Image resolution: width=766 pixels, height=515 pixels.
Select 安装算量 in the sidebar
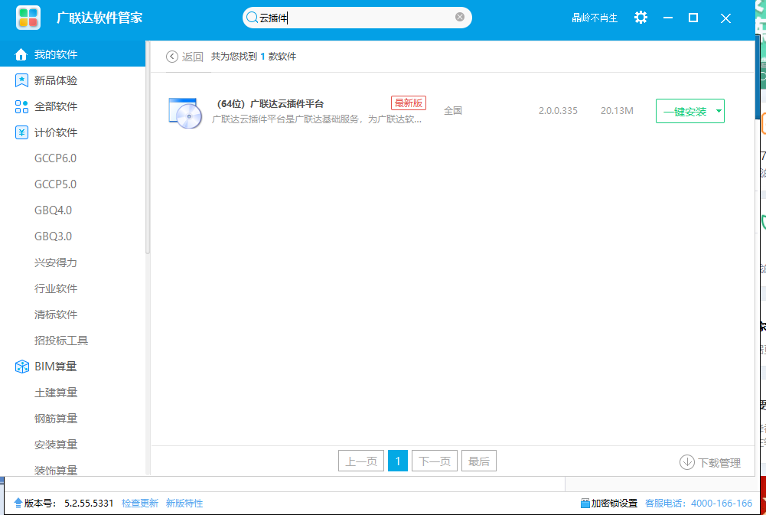56,445
